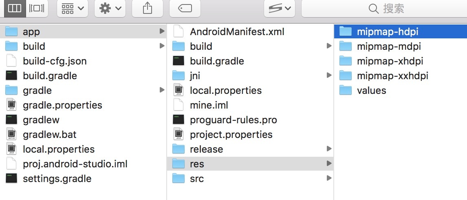Click the Edit Tags button

coord(185,9)
